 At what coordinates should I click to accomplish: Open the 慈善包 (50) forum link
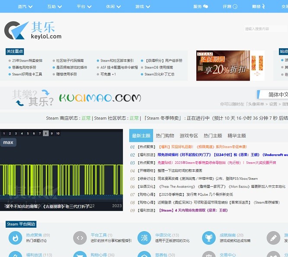(x=165, y=255)
